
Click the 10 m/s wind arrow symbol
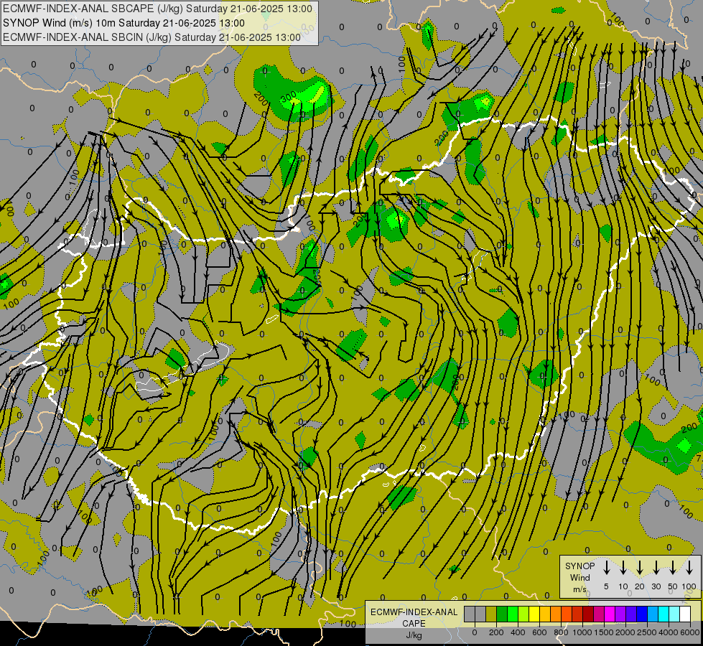tap(623, 568)
